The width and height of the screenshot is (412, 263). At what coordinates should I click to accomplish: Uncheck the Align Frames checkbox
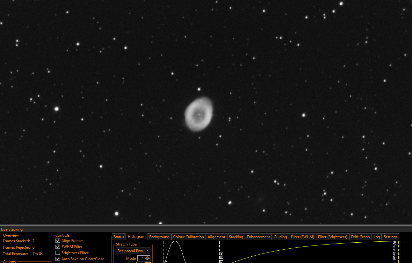(x=58, y=241)
